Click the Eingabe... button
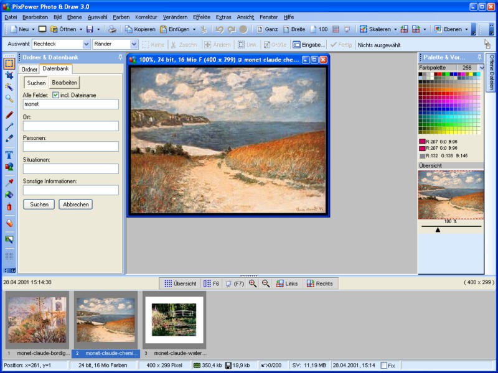The image size is (498, 373). click(309, 45)
